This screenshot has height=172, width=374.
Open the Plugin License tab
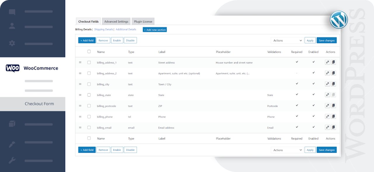pyautogui.click(x=143, y=21)
